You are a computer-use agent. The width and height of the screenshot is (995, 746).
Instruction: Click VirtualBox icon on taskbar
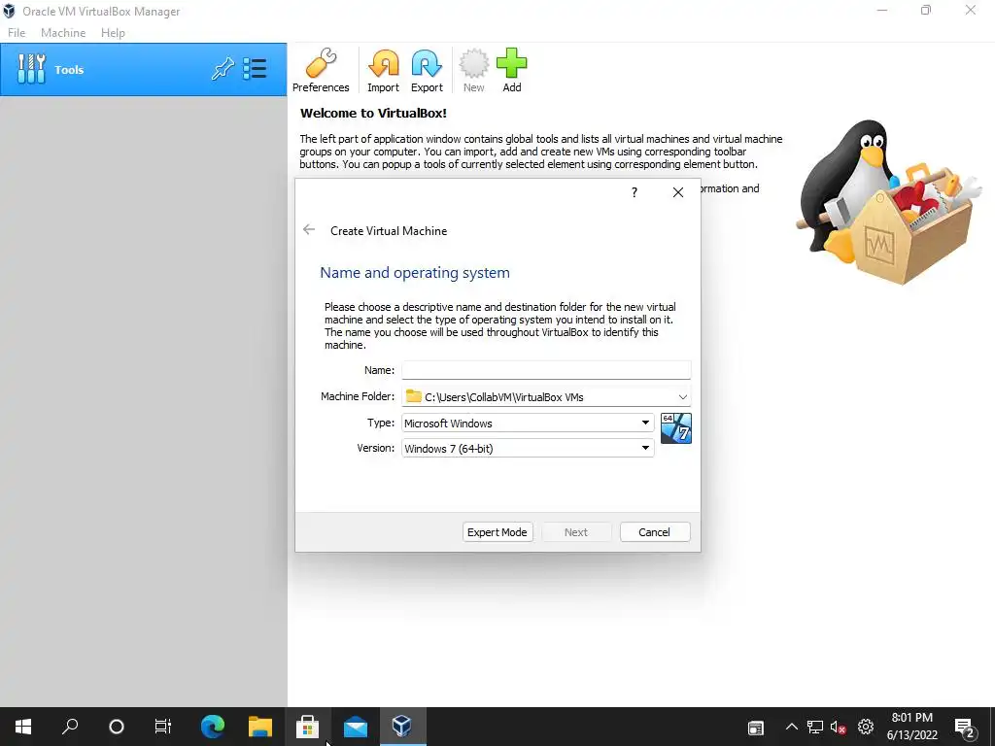(402, 727)
